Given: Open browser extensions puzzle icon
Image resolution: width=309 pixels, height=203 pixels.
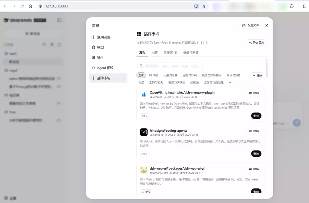Looking at the screenshot, I should click(x=292, y=6).
